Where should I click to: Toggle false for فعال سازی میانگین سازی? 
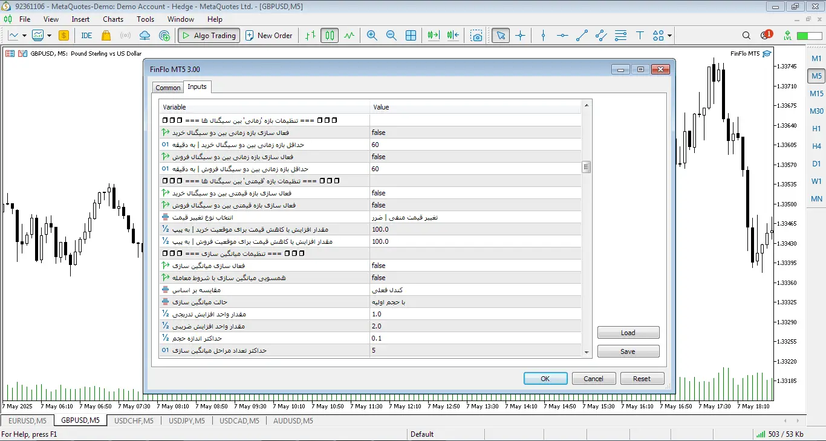coord(475,266)
